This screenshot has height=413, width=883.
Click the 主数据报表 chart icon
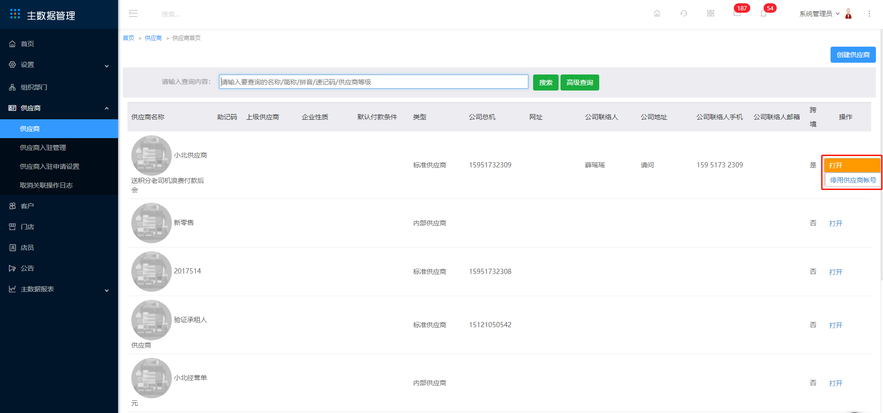point(12,289)
